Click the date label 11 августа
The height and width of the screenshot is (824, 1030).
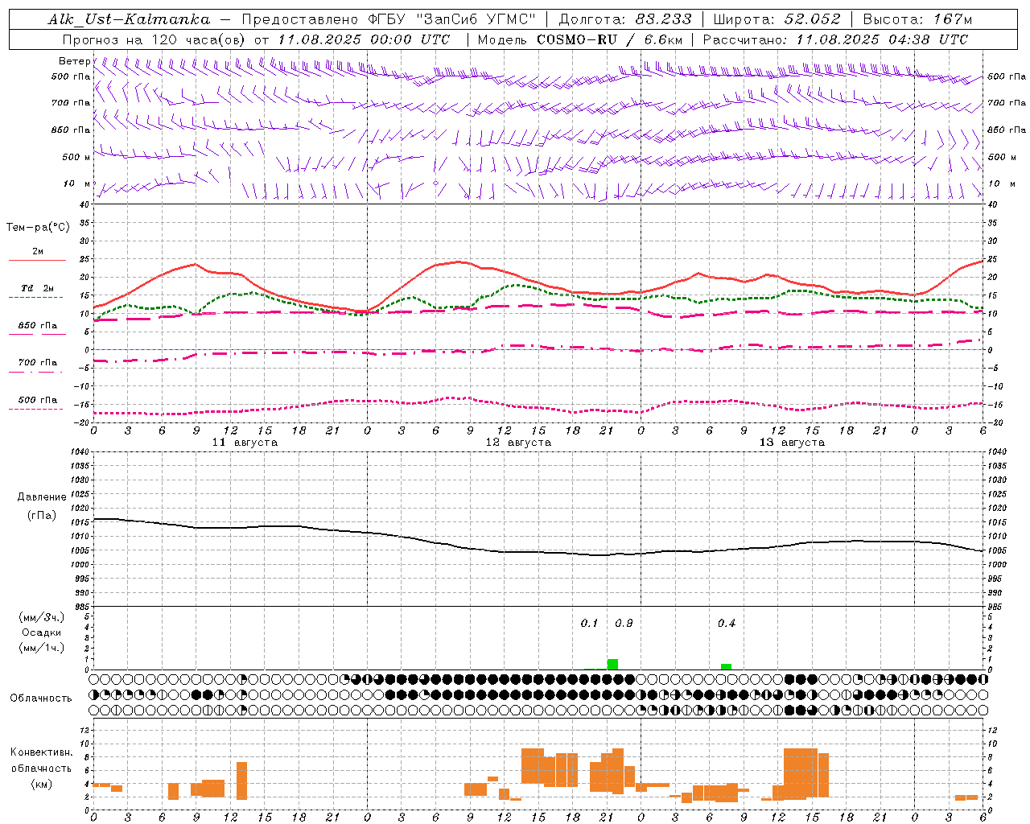245,443
